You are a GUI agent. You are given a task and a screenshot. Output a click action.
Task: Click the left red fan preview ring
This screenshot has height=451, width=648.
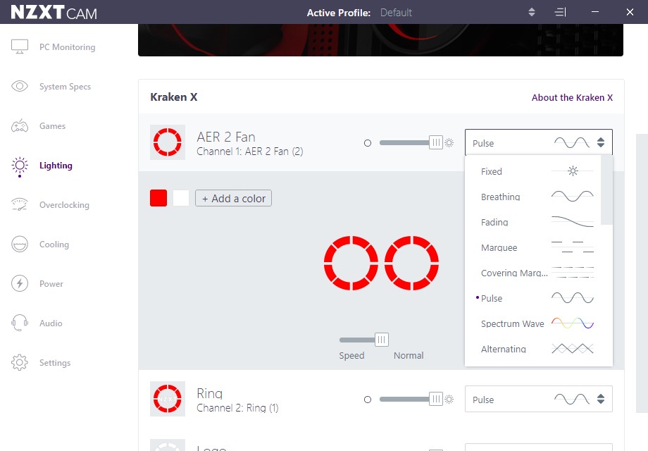pyautogui.click(x=351, y=263)
